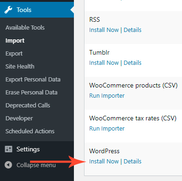View Details for WordPress importer

click(133, 162)
